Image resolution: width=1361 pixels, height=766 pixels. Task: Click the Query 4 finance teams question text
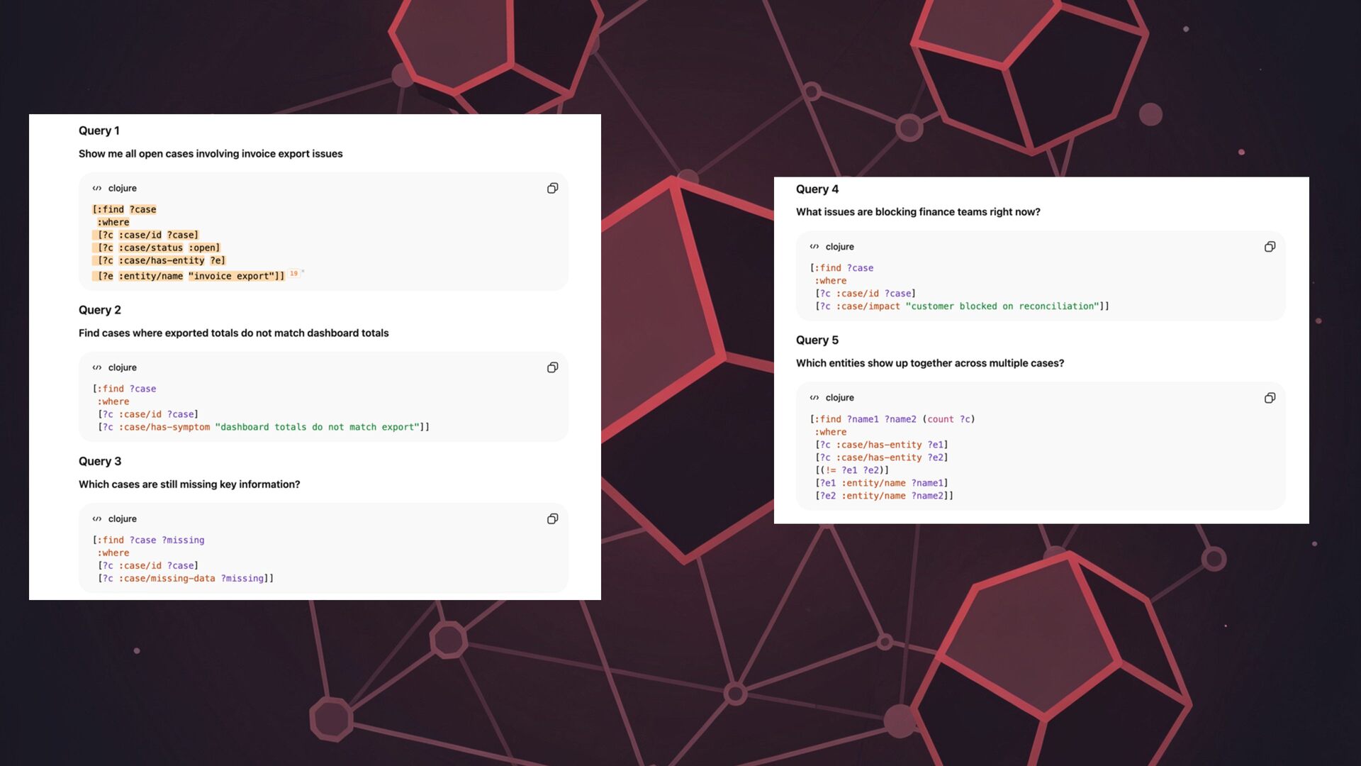tap(917, 211)
